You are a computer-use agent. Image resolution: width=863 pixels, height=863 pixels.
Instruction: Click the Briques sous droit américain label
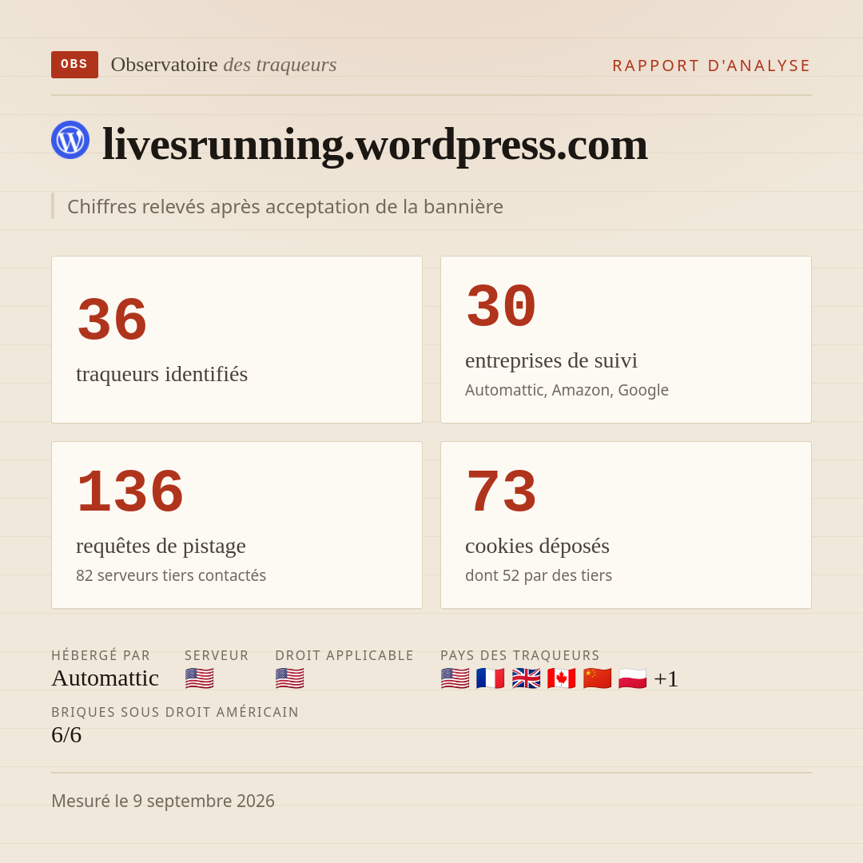175,712
